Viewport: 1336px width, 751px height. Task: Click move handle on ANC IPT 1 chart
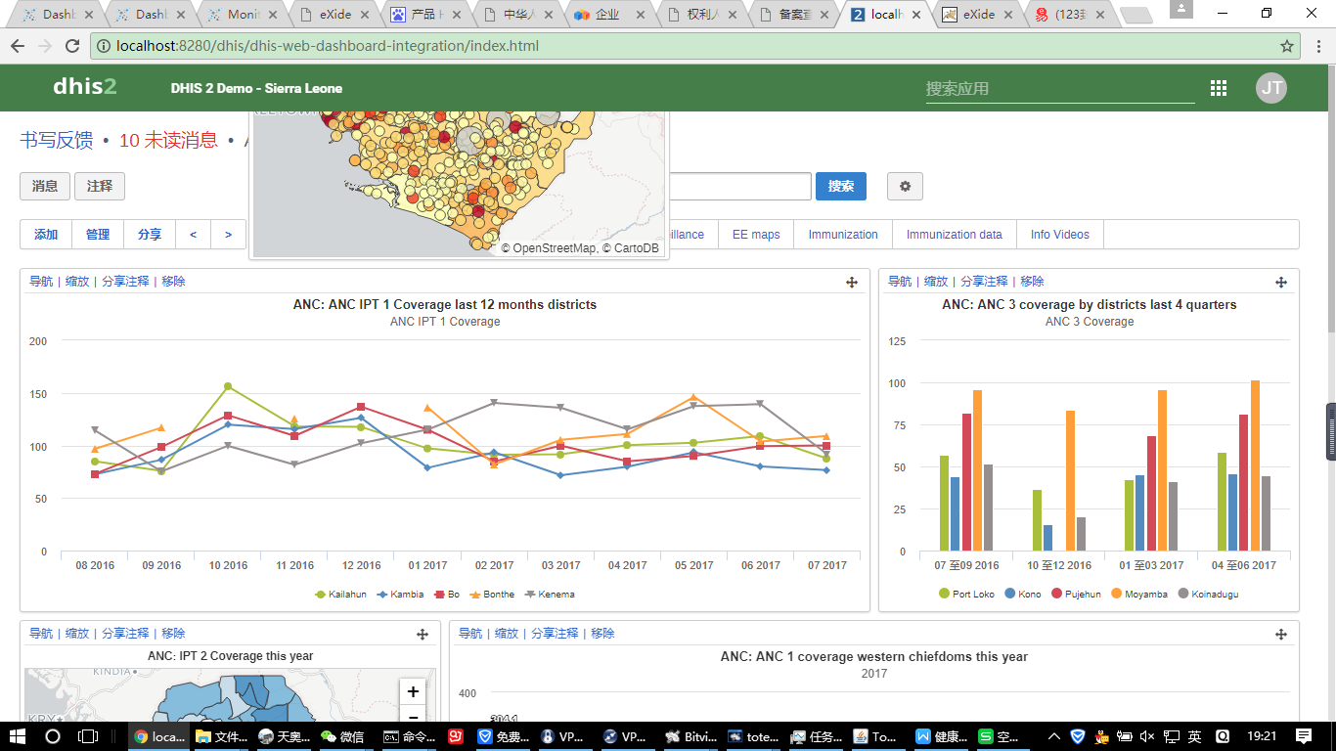852,282
